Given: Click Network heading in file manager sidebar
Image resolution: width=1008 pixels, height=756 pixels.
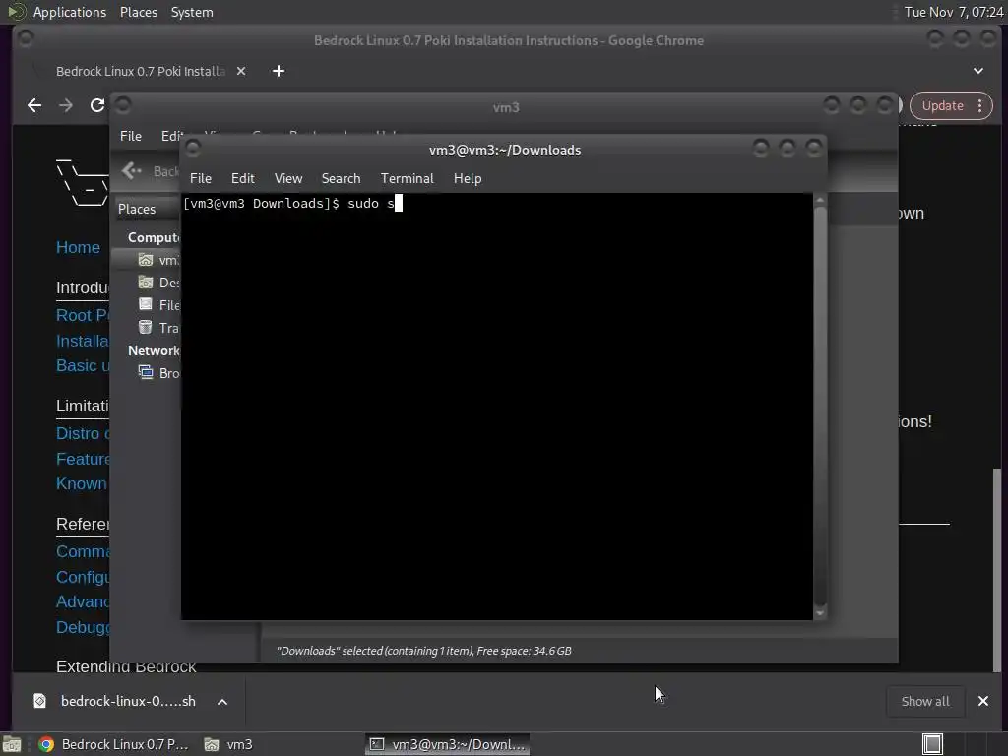Looking at the screenshot, I should coord(154,350).
